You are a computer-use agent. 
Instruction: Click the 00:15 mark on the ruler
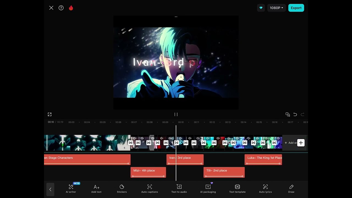(x=259, y=122)
